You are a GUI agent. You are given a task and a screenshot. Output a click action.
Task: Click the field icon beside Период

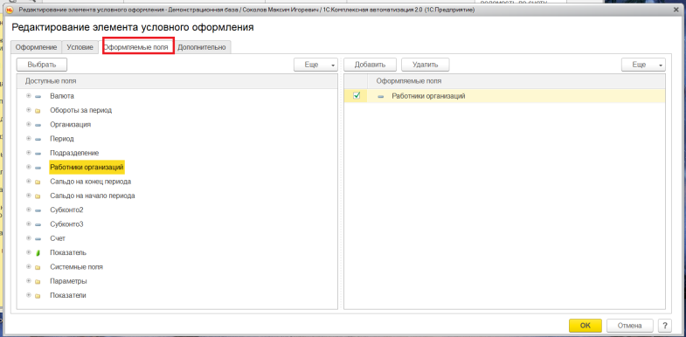[x=38, y=139]
